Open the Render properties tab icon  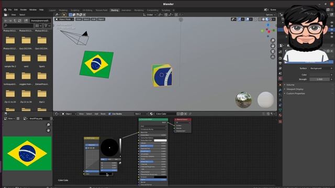(280, 58)
